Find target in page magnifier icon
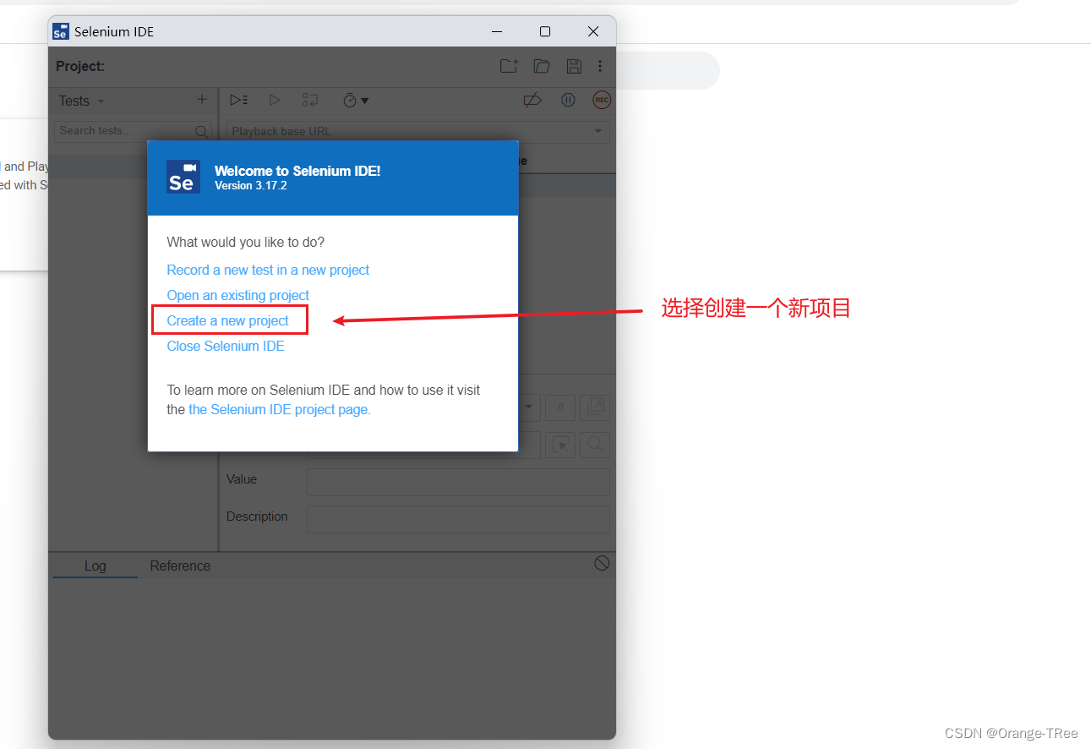1091x749 pixels. [x=595, y=445]
